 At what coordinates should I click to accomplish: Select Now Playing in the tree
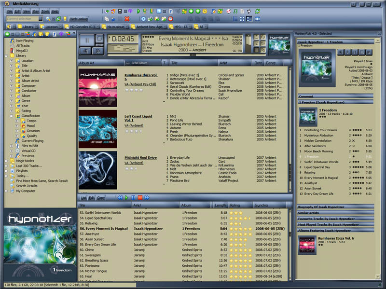(25, 41)
